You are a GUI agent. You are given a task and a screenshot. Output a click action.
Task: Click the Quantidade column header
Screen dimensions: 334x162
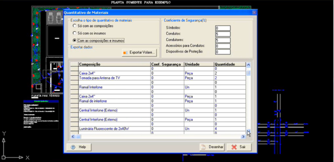pos(229,64)
